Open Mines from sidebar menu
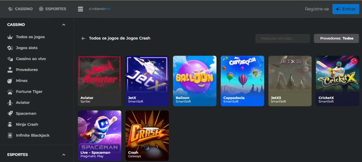Image resolution: width=362 pixels, height=162 pixels. tap(22, 81)
